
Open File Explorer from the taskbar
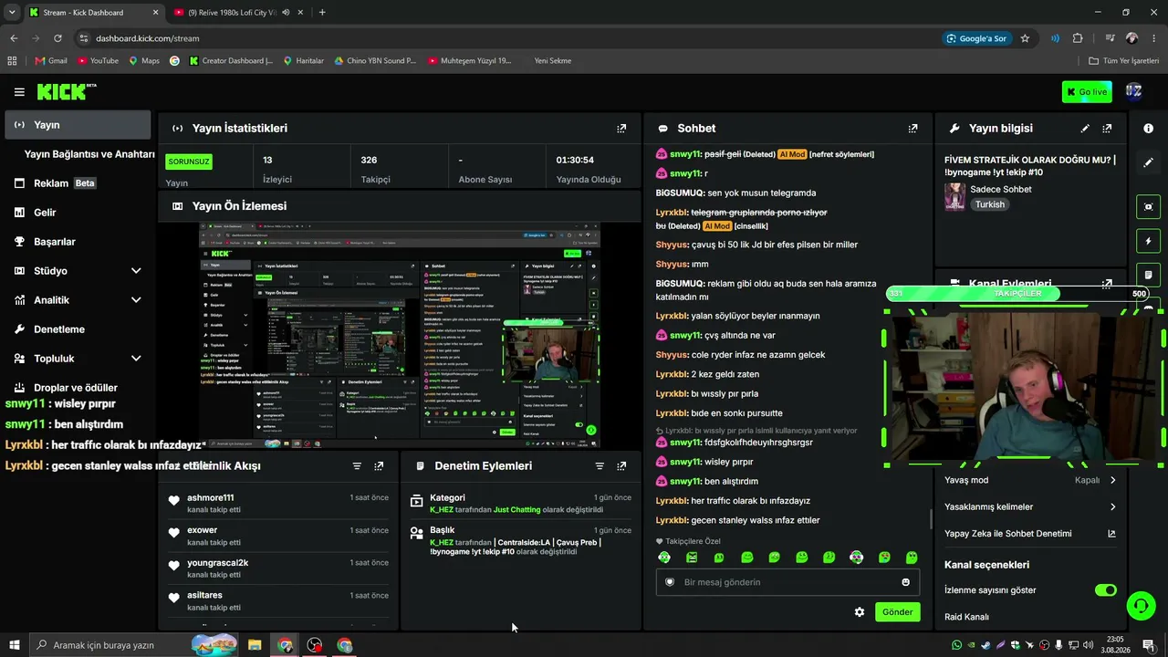tap(255, 645)
